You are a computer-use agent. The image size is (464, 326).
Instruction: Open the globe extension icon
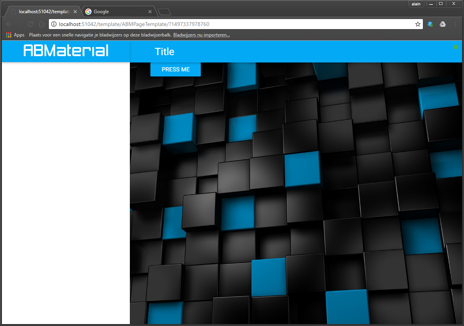(x=430, y=24)
